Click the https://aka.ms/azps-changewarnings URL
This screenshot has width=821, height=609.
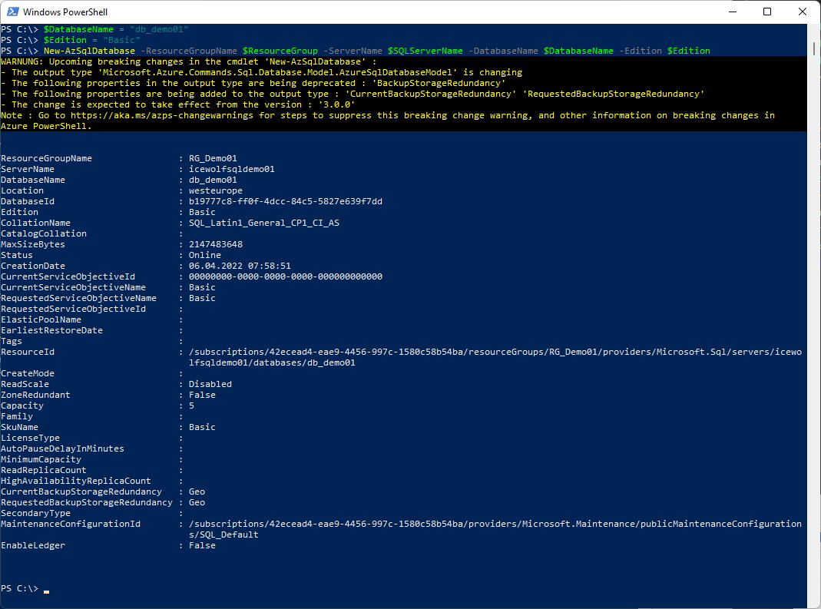coord(162,115)
